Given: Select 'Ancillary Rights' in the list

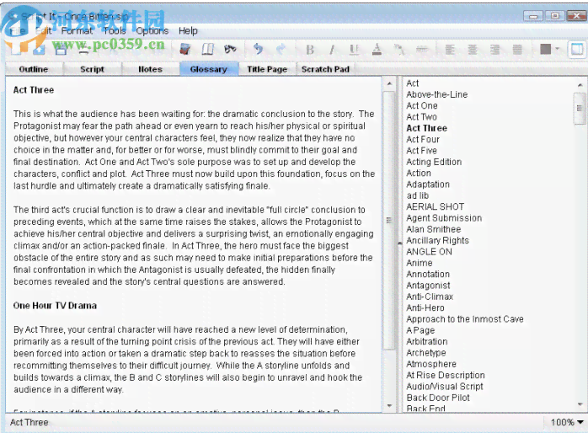Looking at the screenshot, I should 437,241.
